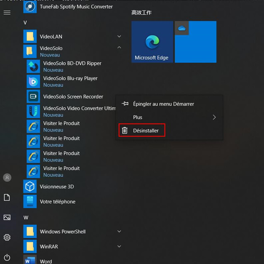
Task: Launch VideoSolo Video Converter Ultimate icon
Action: pos(33,111)
